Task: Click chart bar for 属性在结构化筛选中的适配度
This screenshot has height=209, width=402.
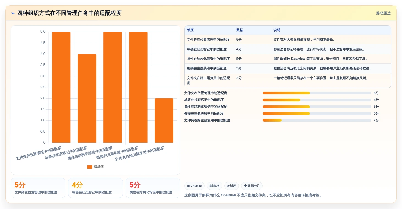Action: coord(112,87)
